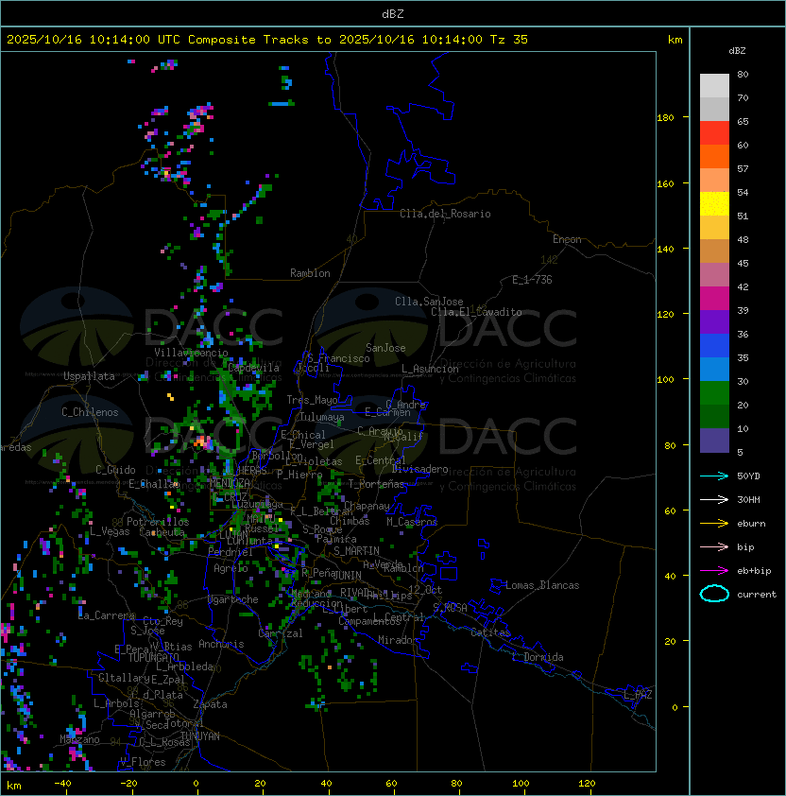Click the 'Capdevila' map label
Screen dimensions: 786x796
[x=254, y=368]
